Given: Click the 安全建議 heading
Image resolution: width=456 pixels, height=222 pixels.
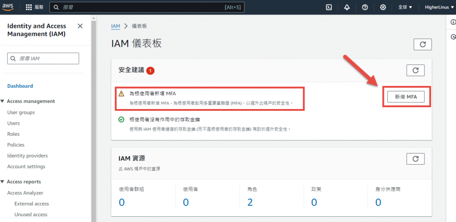Looking at the screenshot, I should coord(131,70).
